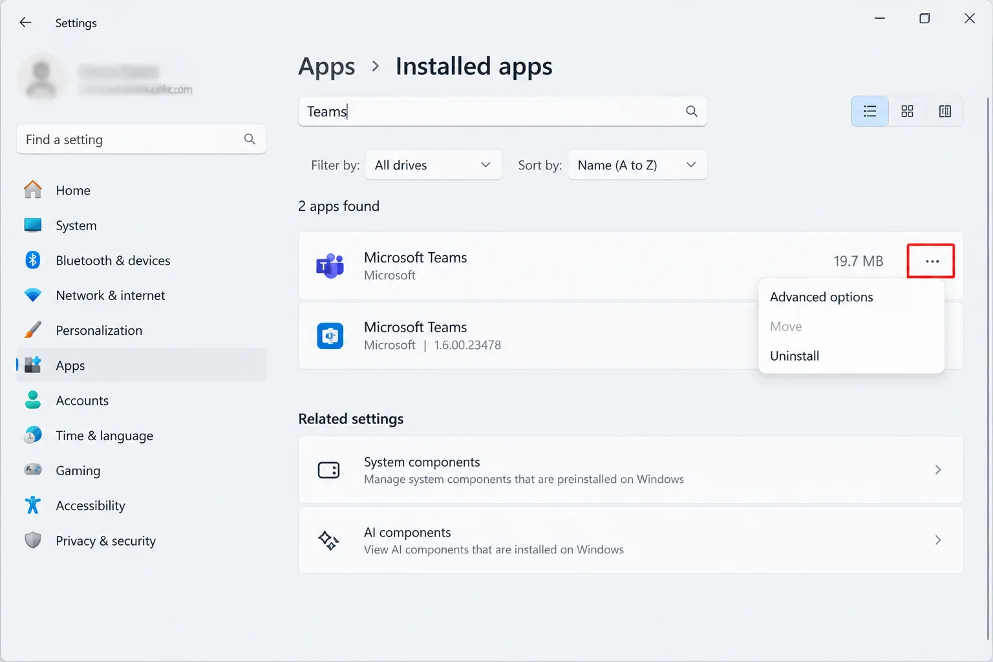Click the purple Microsoft Teams app icon
This screenshot has width=993, height=662.
pyautogui.click(x=330, y=266)
